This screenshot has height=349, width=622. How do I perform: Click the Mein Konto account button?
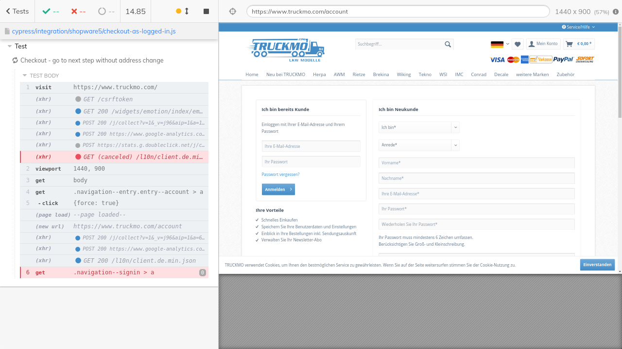click(543, 44)
